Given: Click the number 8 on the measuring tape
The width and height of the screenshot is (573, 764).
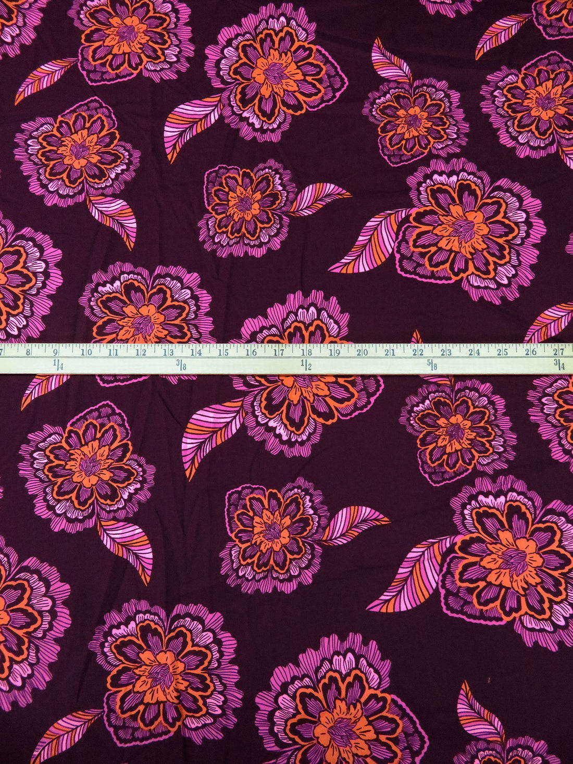Looking at the screenshot, I should 29,352.
